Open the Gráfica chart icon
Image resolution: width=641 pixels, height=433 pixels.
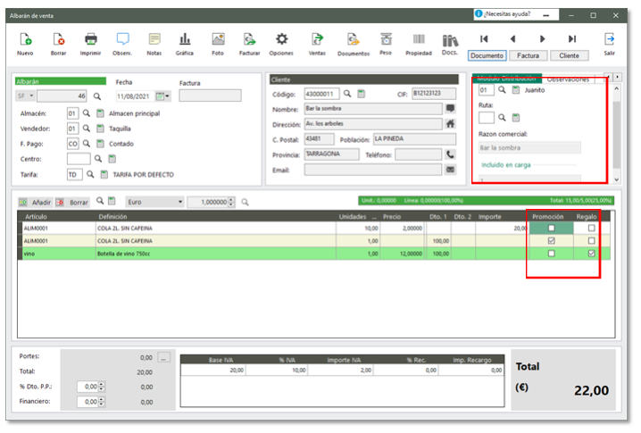click(x=185, y=39)
